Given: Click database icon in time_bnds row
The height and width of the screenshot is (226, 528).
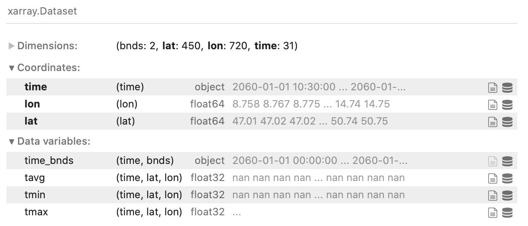Looking at the screenshot, I should coord(507,161).
